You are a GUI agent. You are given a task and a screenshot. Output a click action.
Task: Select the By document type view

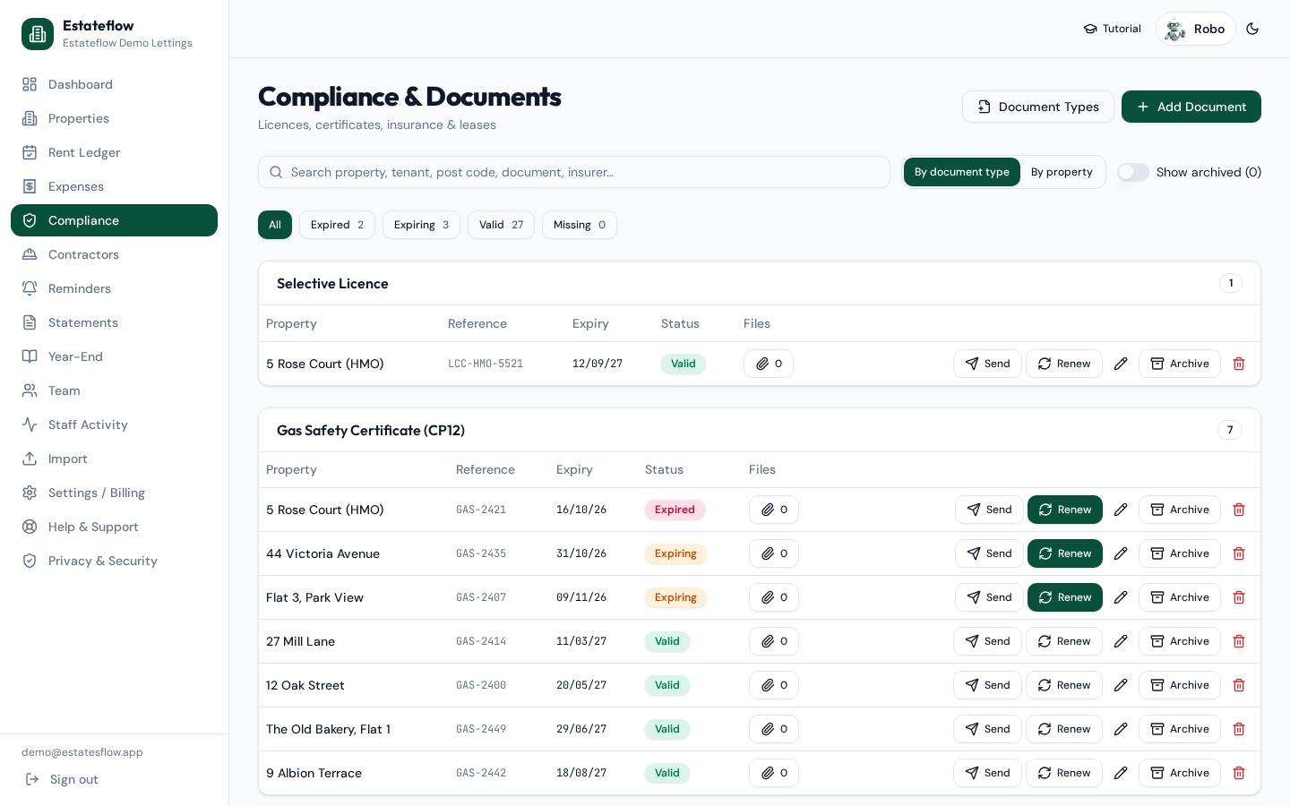coord(962,172)
